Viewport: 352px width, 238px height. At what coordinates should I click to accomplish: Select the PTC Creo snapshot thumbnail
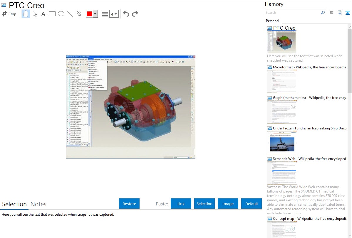pyautogui.click(x=281, y=42)
